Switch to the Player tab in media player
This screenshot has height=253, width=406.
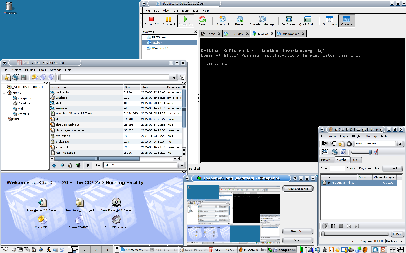[325, 160]
